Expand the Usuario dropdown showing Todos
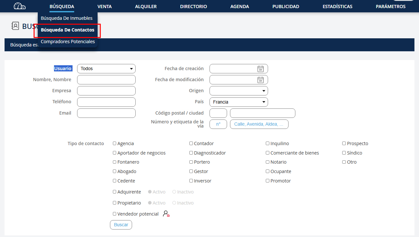The image size is (419, 237). (x=106, y=69)
